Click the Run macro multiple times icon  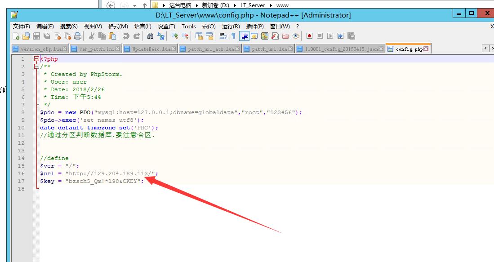(341, 36)
